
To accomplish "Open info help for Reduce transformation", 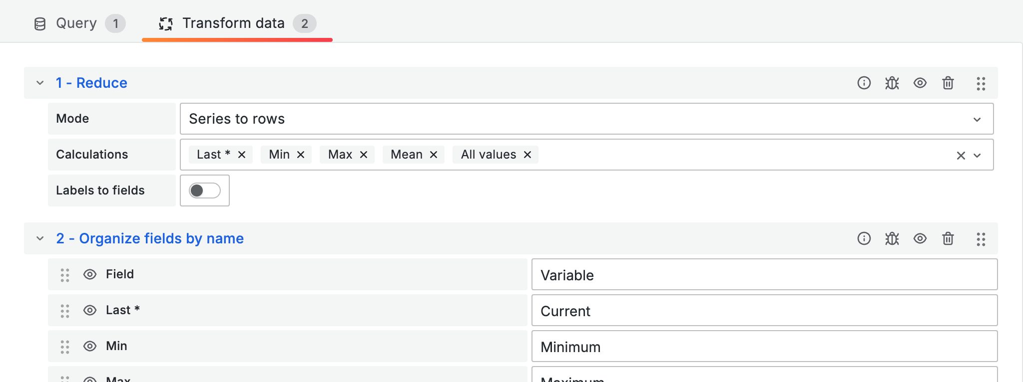I will click(x=864, y=83).
